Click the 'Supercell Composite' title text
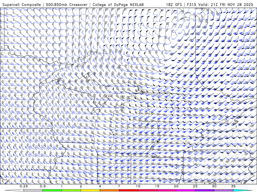 click(22, 5)
